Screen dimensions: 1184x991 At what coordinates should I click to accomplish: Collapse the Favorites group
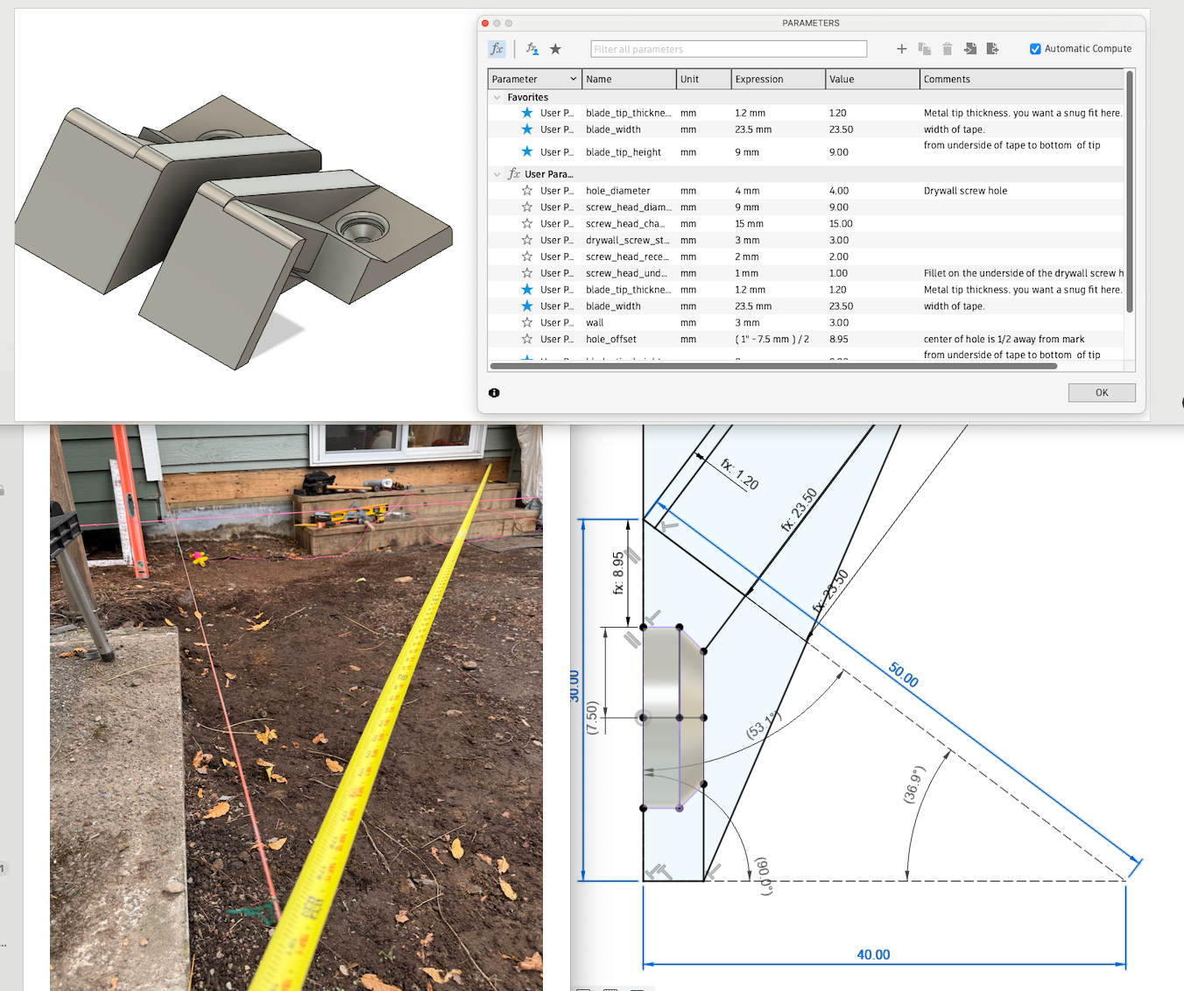click(497, 97)
